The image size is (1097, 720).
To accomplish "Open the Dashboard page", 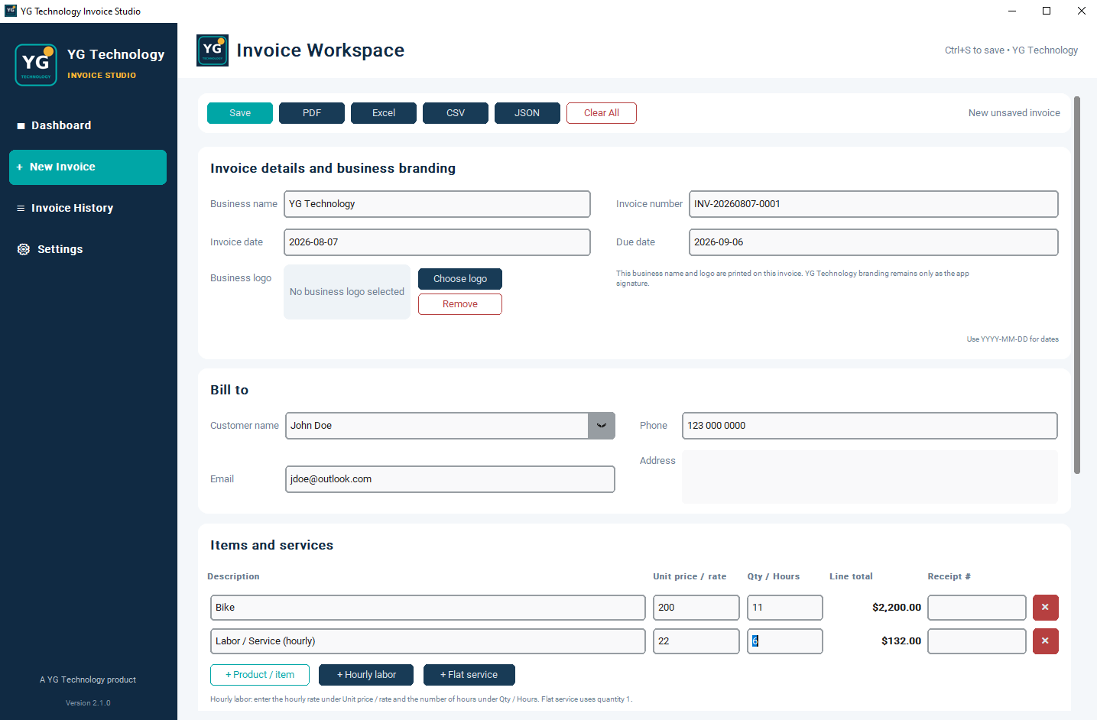I will 88,125.
